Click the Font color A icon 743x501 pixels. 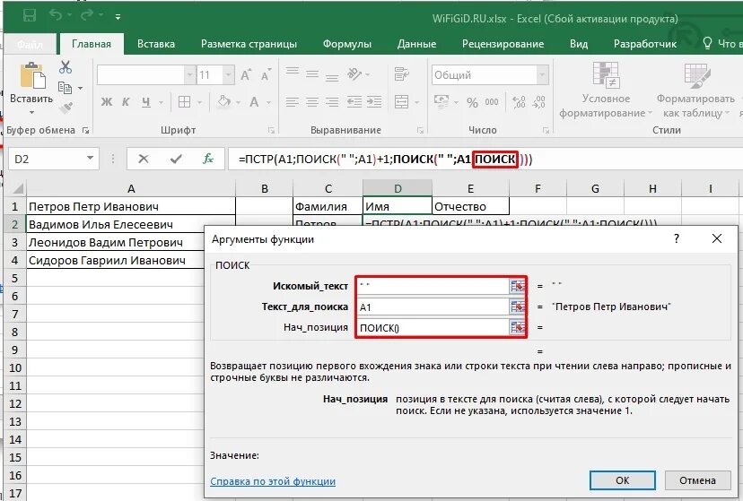(x=254, y=101)
